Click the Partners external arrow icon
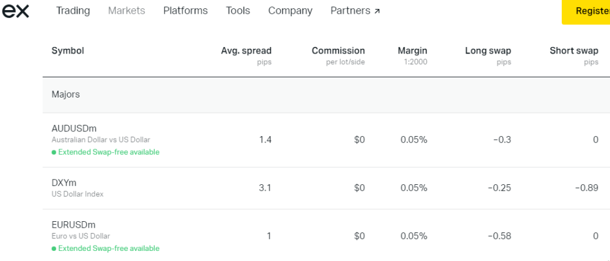This screenshot has height=261, width=610. (x=377, y=11)
